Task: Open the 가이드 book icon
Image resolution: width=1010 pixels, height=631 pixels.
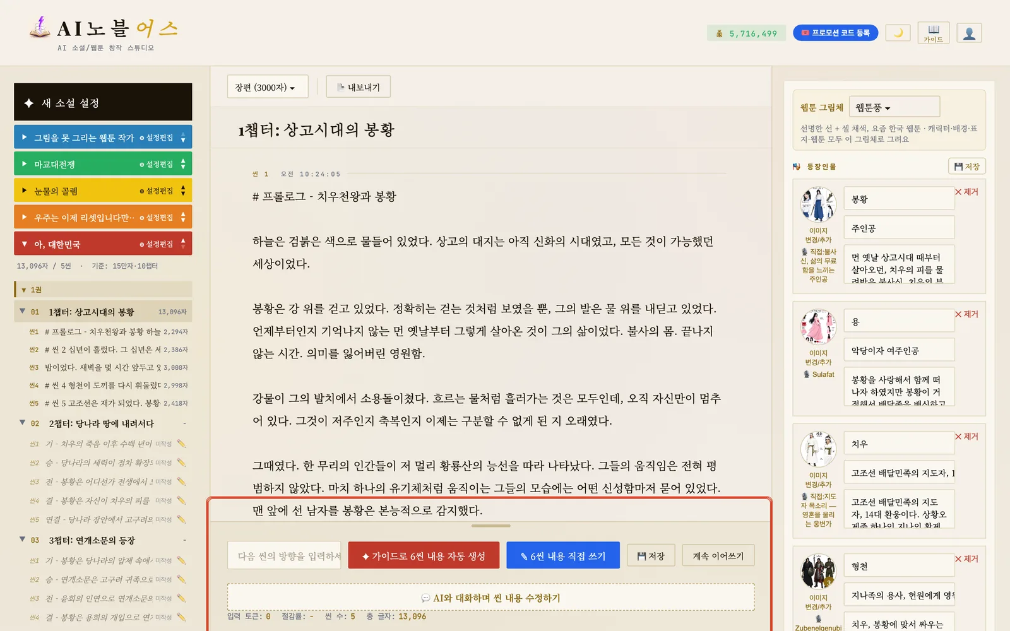Action: click(x=934, y=33)
